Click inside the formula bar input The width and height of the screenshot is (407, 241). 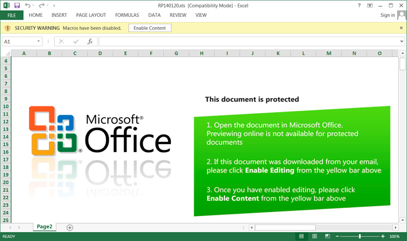[249, 41]
